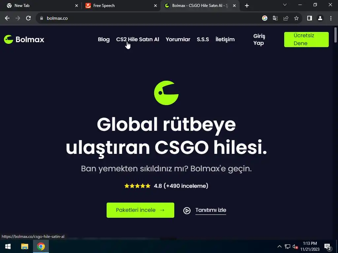The image size is (338, 253).
Task: Open File Explorer from the taskbar
Action: point(24,246)
